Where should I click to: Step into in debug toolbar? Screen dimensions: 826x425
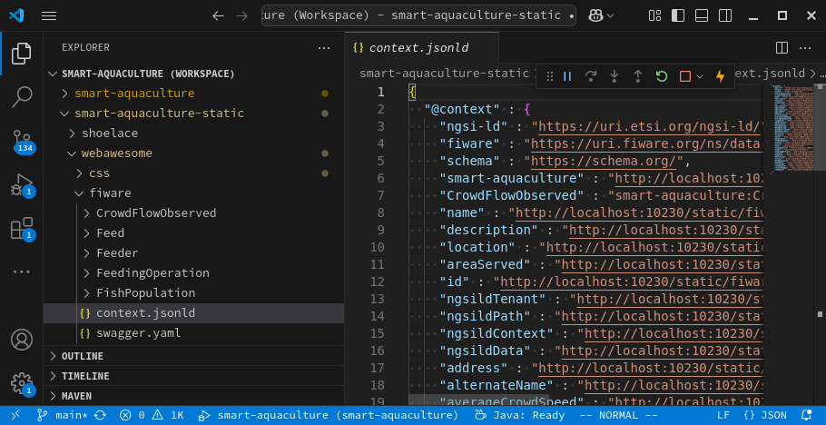point(615,76)
